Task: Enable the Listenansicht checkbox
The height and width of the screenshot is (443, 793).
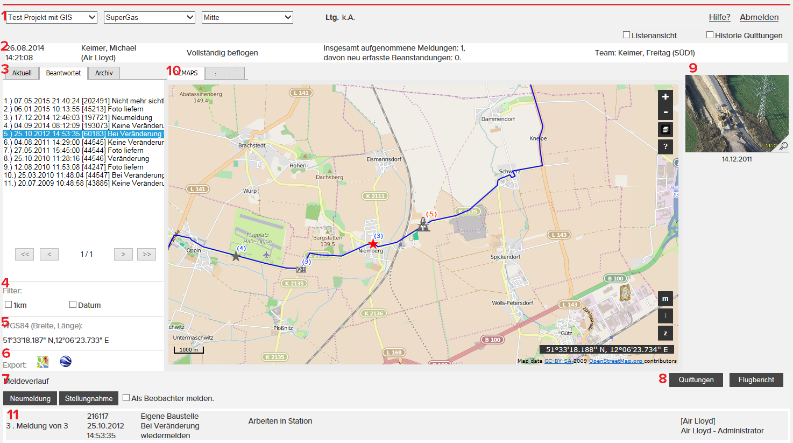Action: [x=626, y=35]
